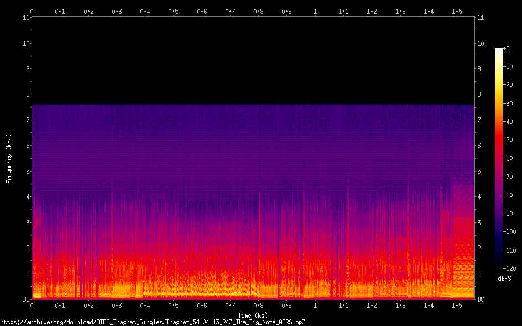Image resolution: width=522 pixels, height=326 pixels.
Task: Click the -30 label on the color scale
Action: 507,103
